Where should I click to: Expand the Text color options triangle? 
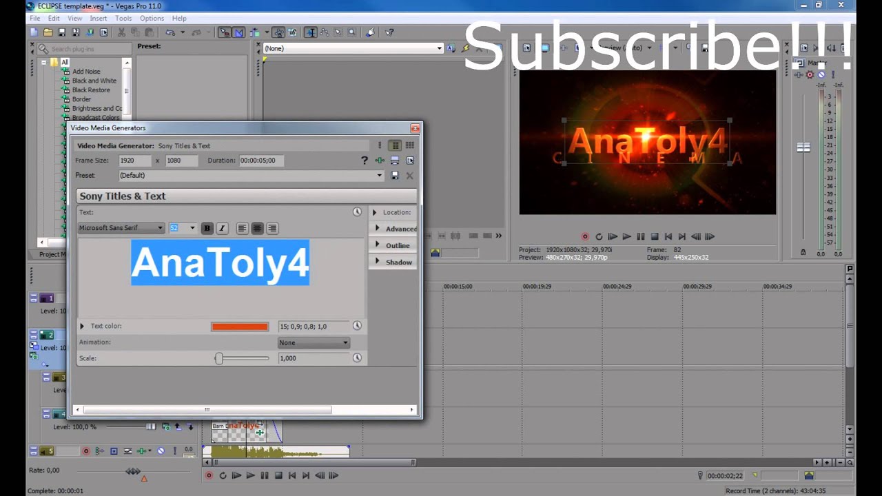click(82, 327)
